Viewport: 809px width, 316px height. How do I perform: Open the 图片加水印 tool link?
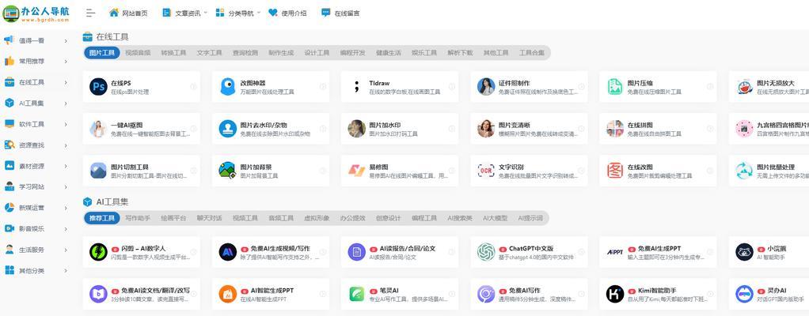[400, 129]
